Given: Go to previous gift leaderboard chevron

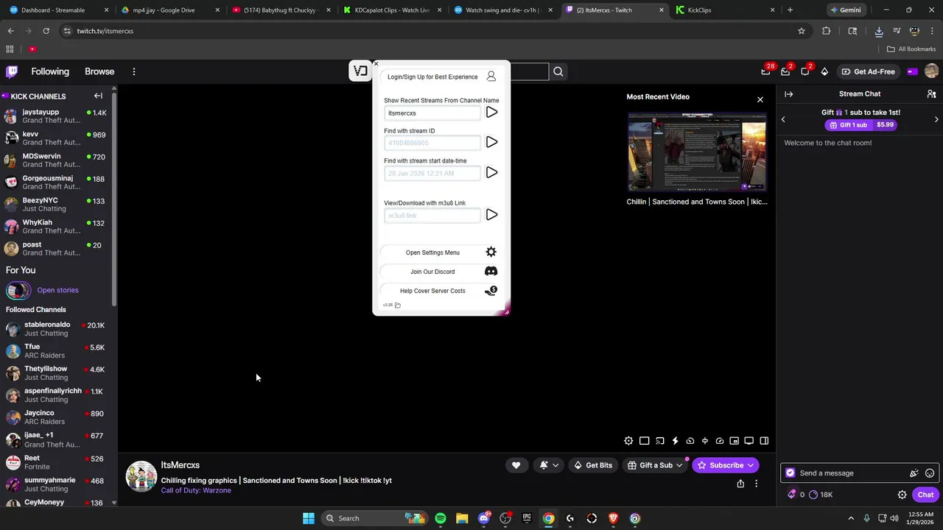Looking at the screenshot, I should click(783, 119).
